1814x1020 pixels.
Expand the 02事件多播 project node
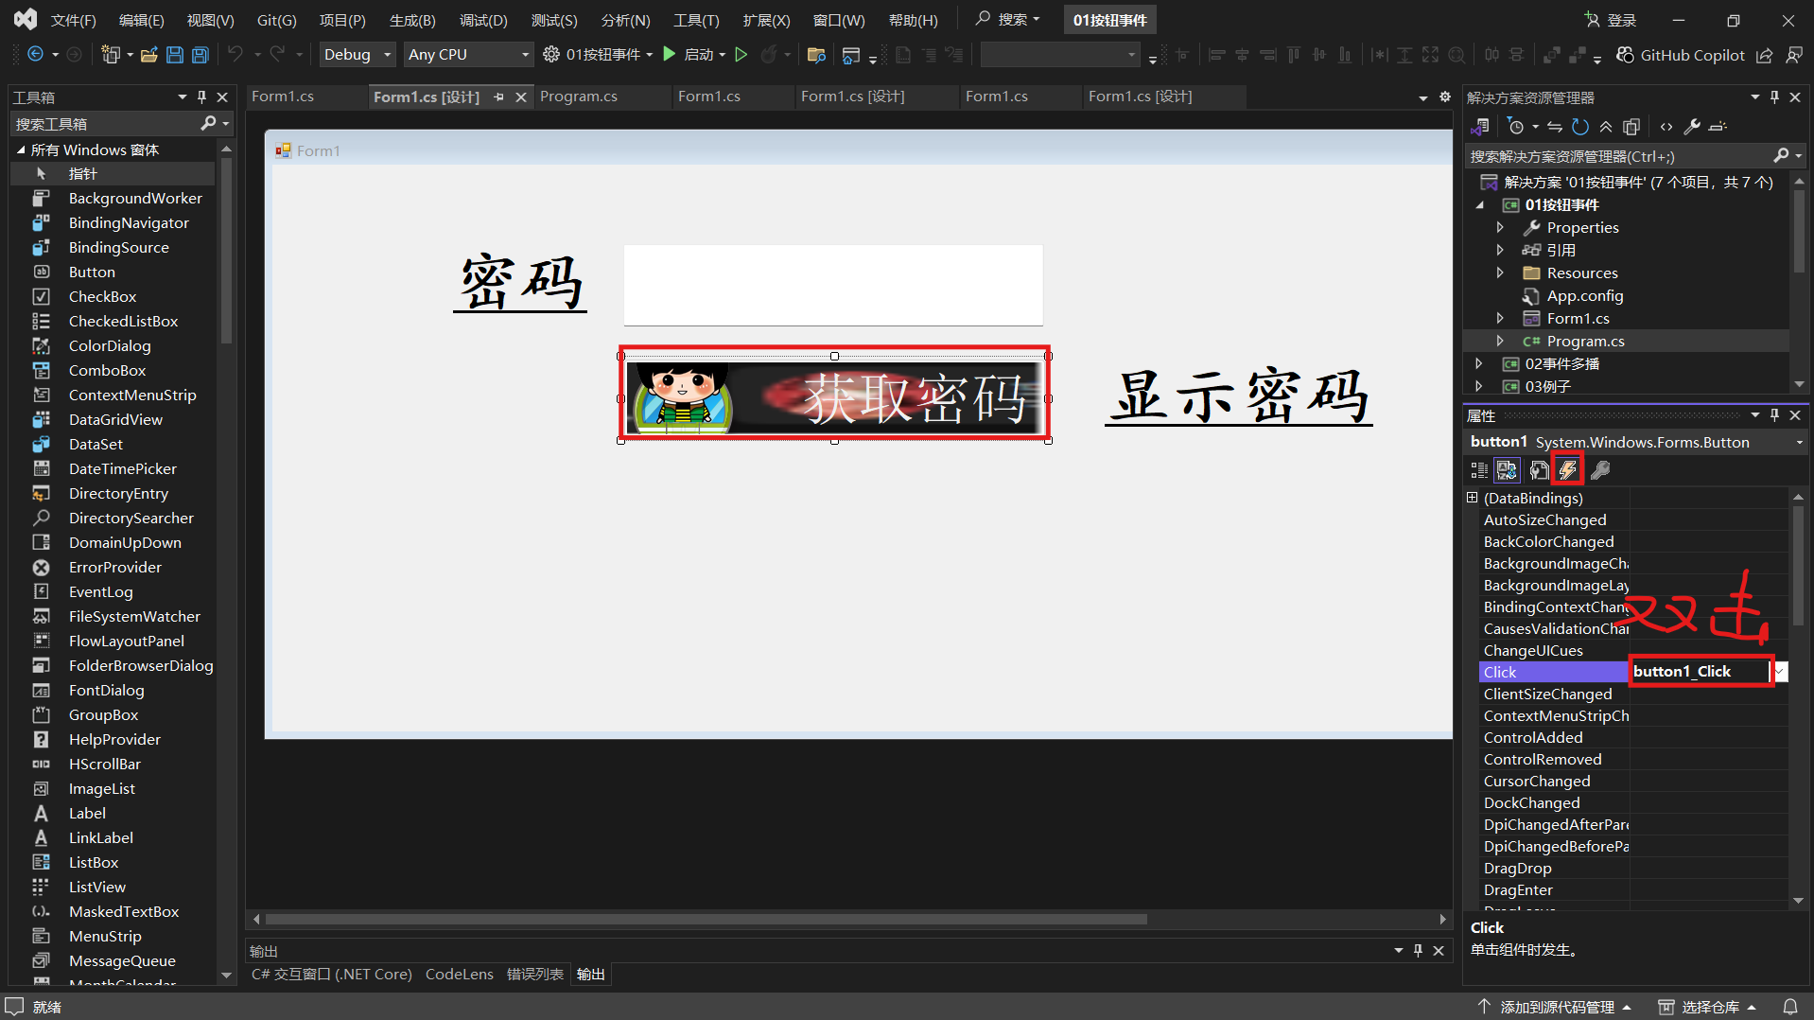pyautogui.click(x=1479, y=363)
